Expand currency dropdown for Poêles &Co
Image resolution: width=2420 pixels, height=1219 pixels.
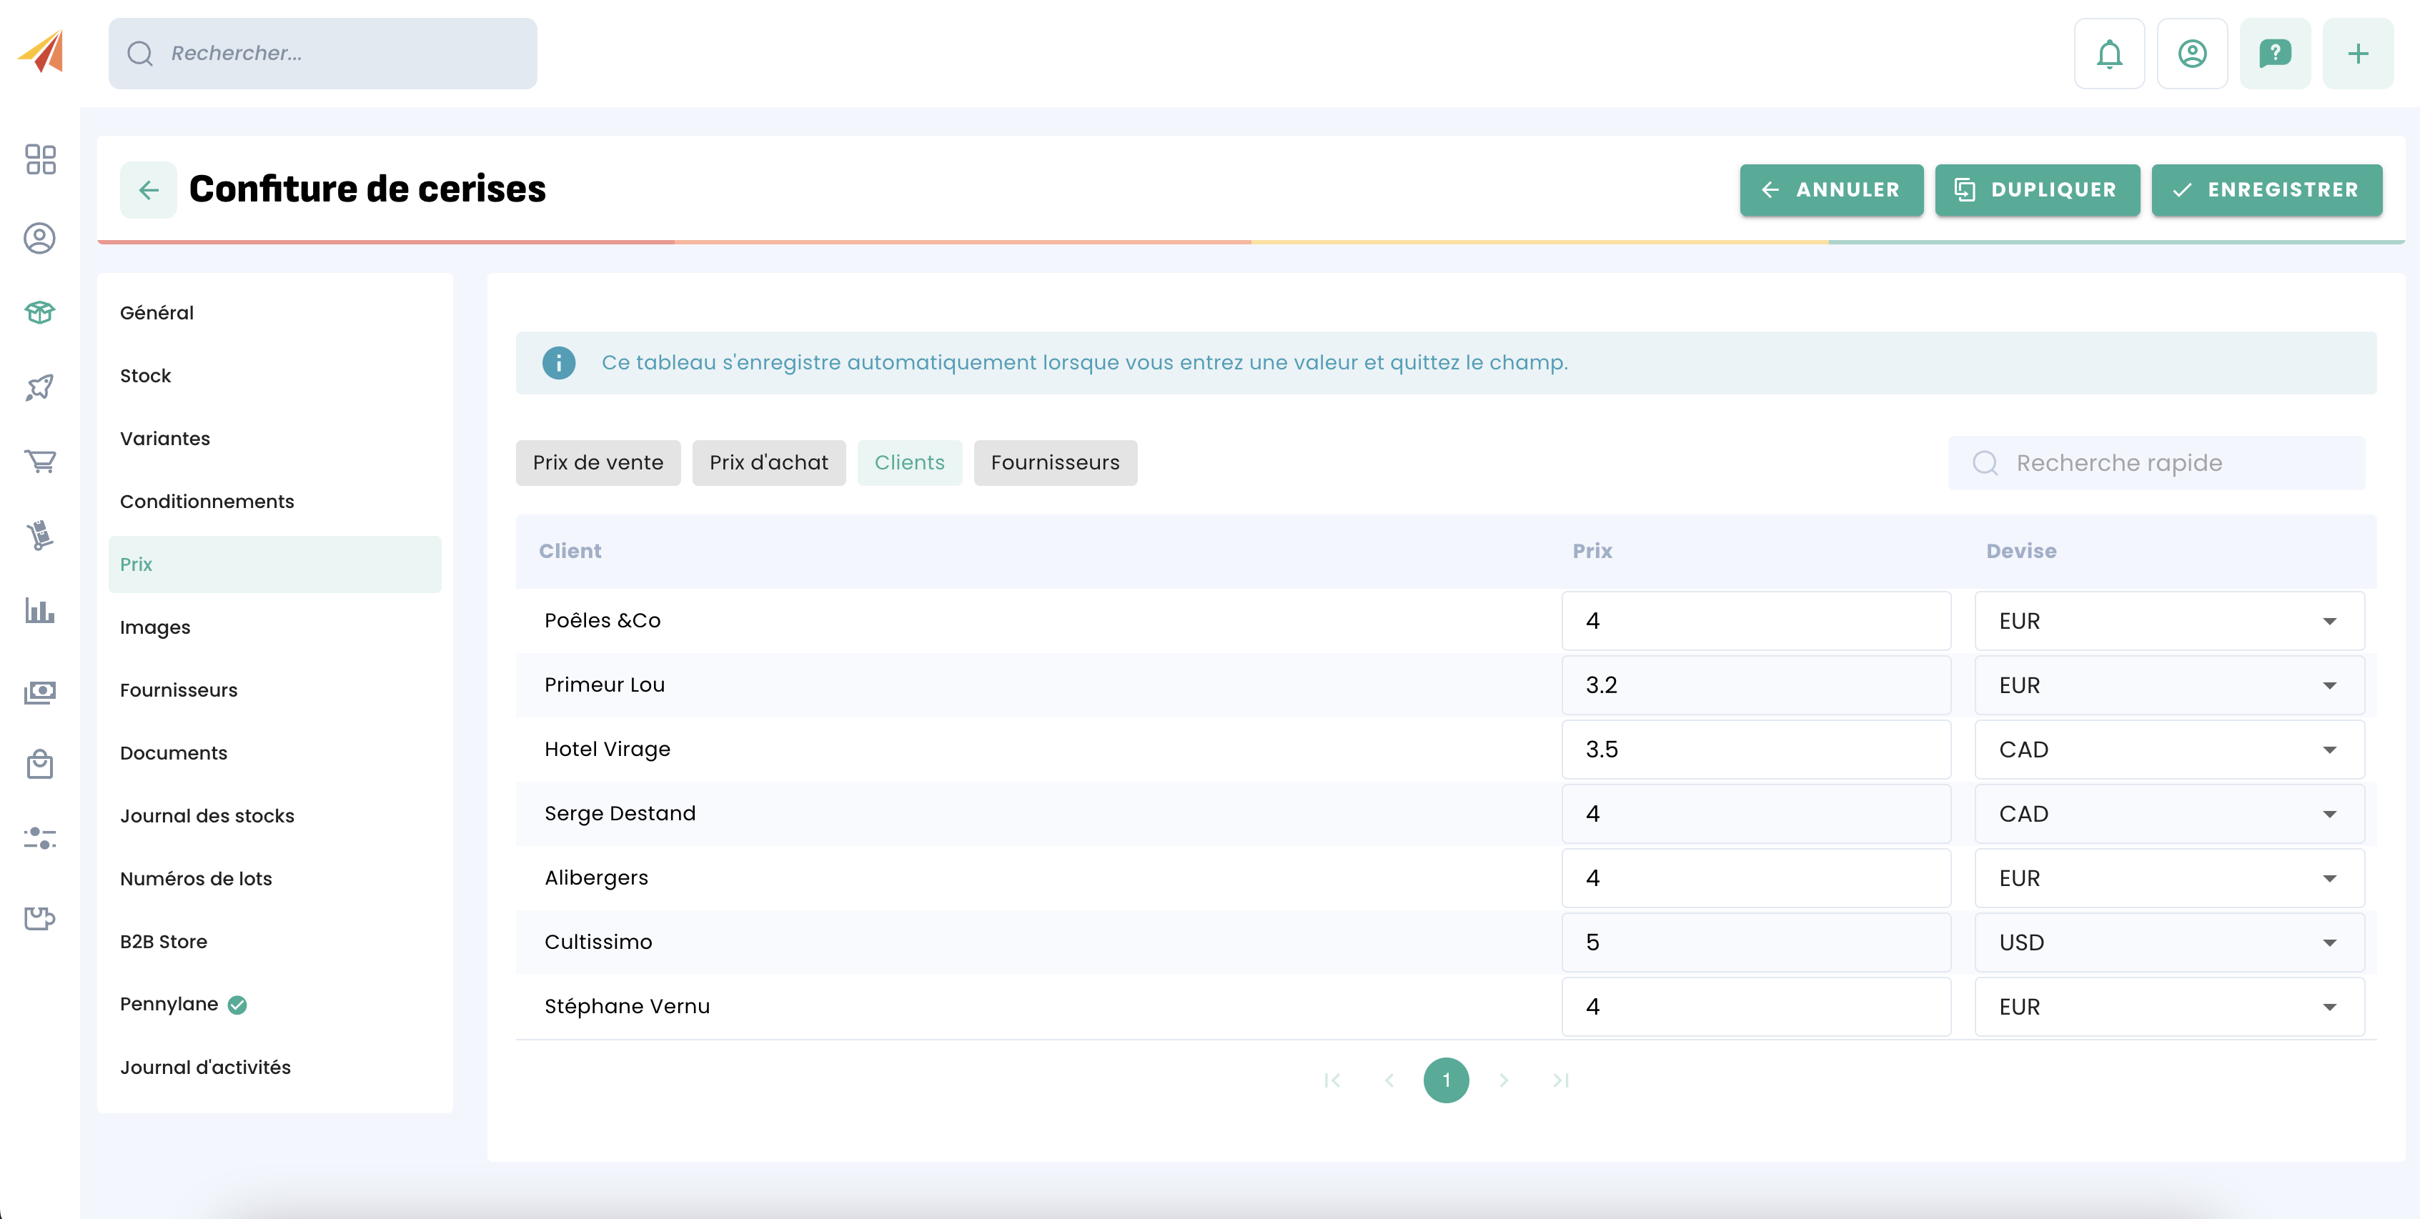click(2168, 621)
